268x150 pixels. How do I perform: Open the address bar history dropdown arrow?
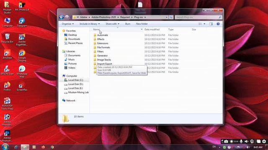[x=167, y=17]
